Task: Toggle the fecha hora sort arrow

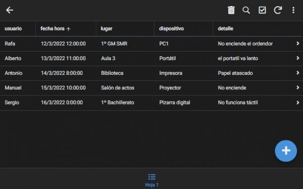Action: [68, 29]
